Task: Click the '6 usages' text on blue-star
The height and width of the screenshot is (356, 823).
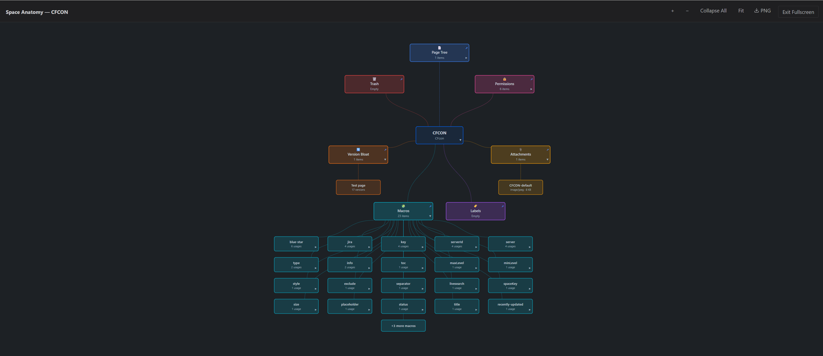Action: coord(296,246)
